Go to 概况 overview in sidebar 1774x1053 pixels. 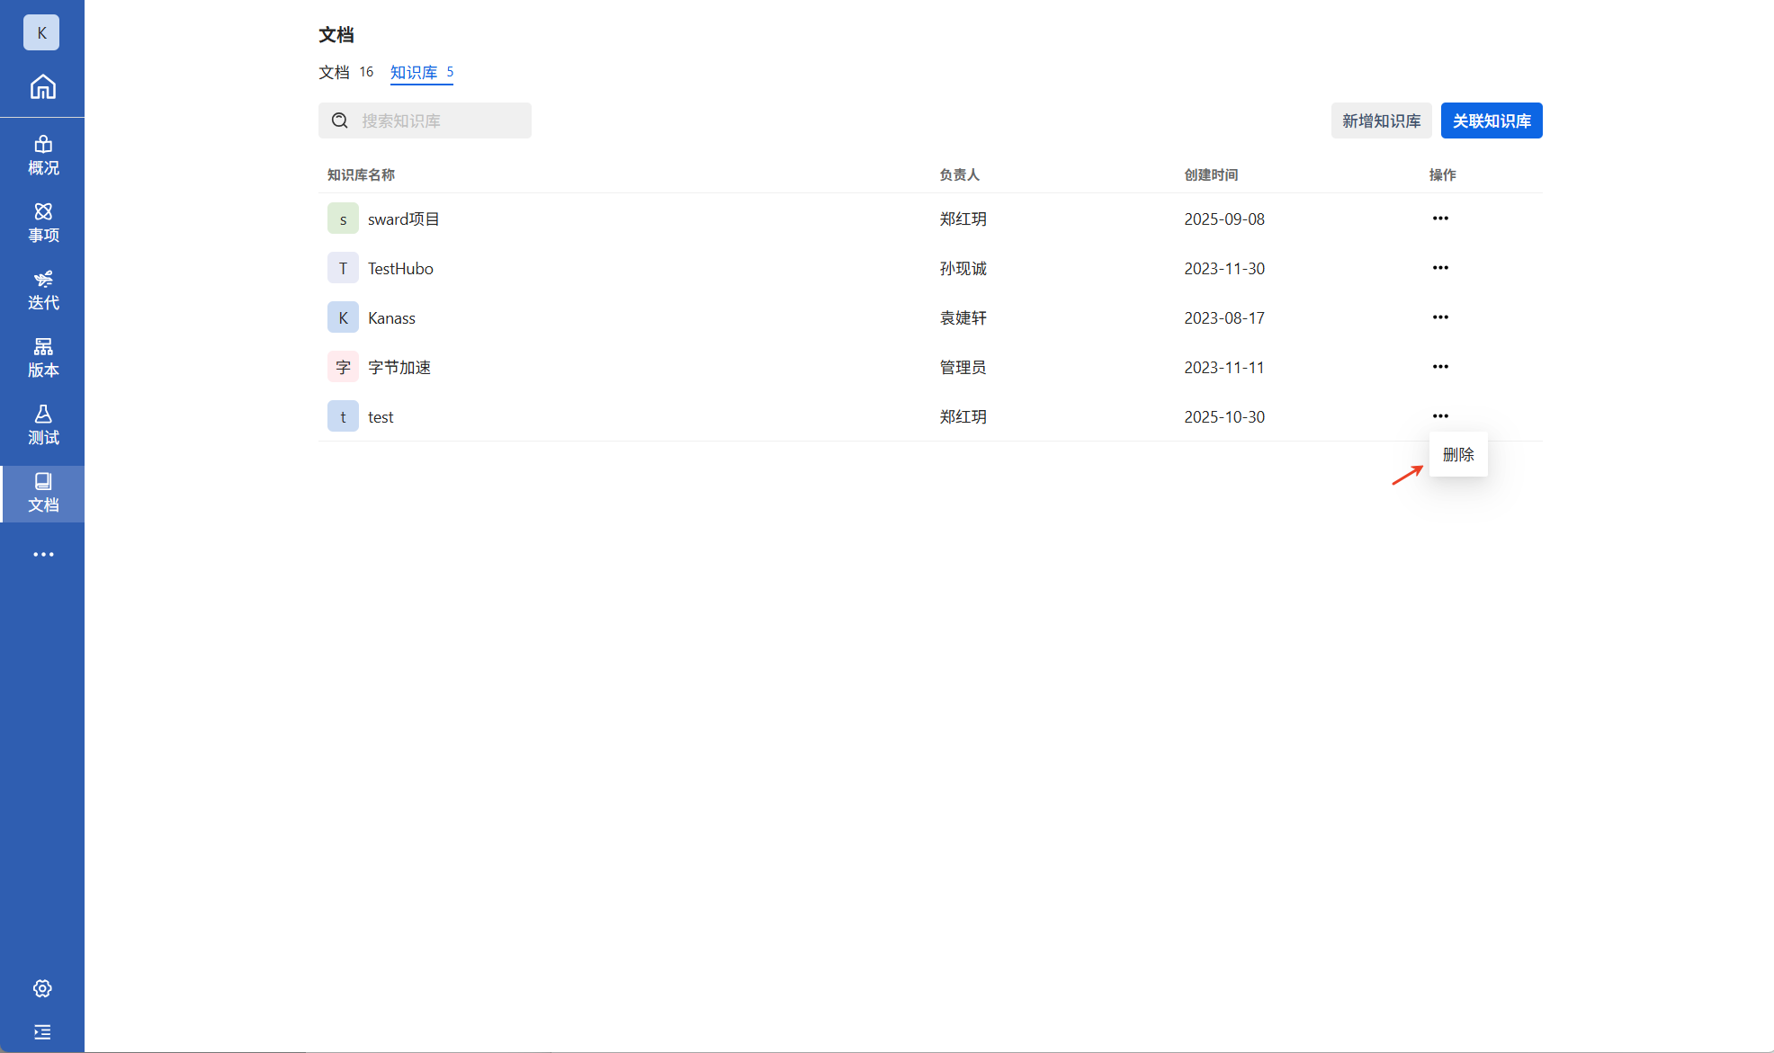pos(42,156)
